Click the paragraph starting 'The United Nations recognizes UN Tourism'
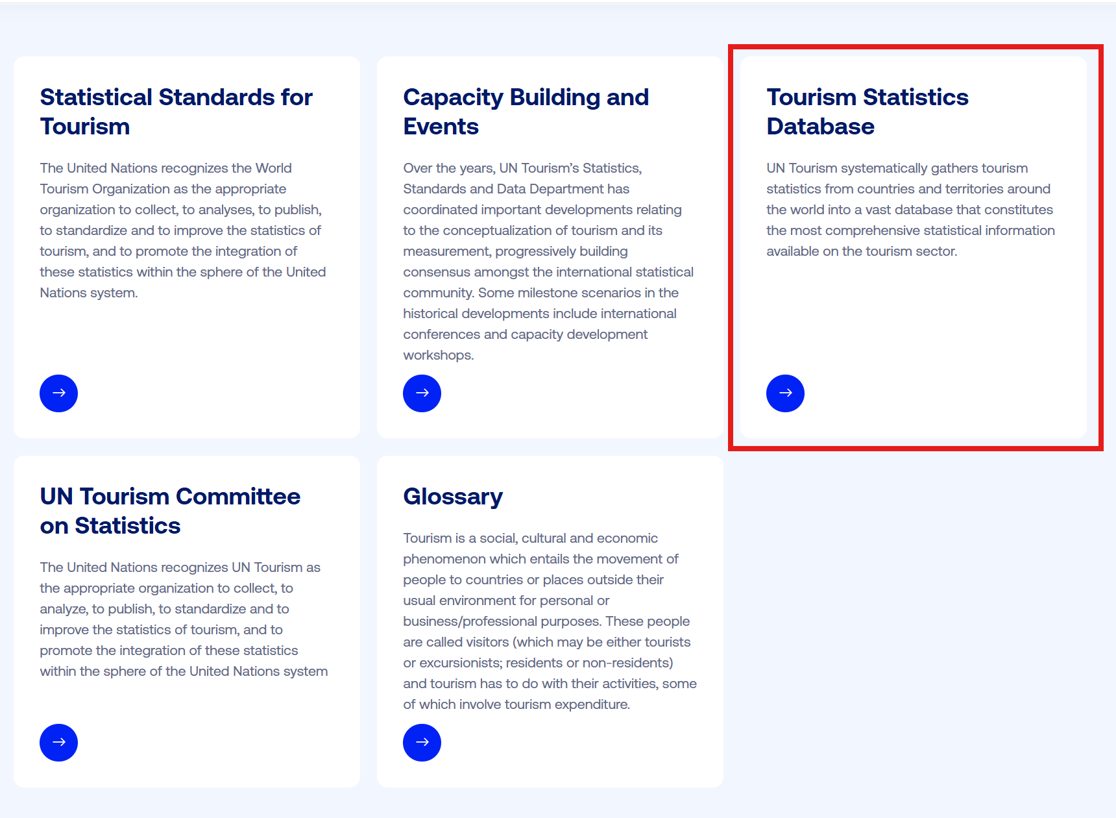Screen dimensions: 1116x818 pyautogui.click(x=184, y=619)
